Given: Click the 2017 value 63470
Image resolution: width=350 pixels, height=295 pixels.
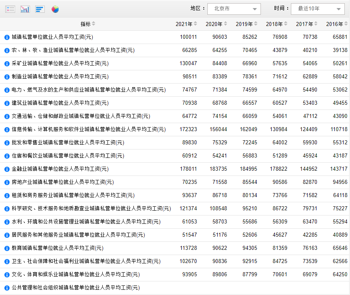Looking at the screenshot, I should pyautogui.click(x=310, y=221).
